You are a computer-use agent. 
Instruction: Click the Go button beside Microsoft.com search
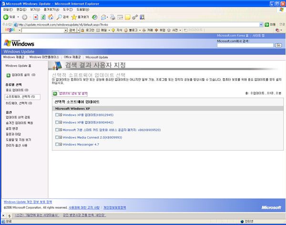pyautogui.click(x=278, y=45)
